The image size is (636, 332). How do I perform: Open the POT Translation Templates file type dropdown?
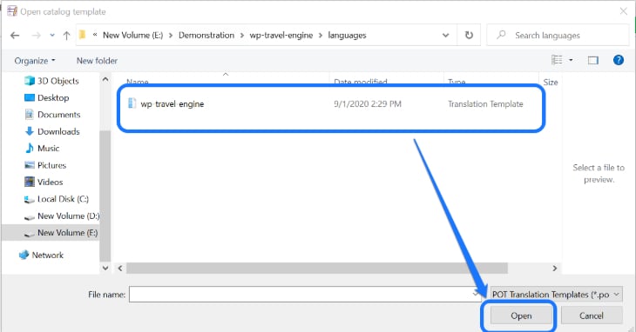[556, 295]
